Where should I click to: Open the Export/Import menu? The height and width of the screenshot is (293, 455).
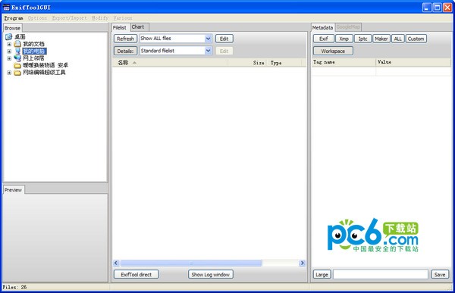tap(70, 18)
